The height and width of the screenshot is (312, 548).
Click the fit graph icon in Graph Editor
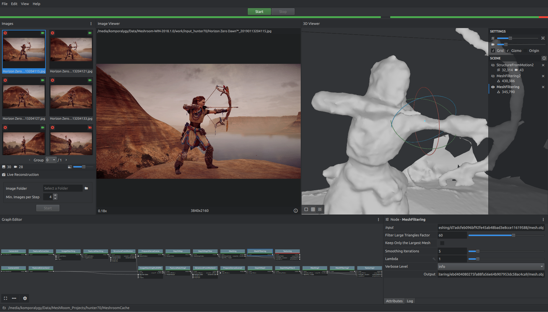(5, 298)
